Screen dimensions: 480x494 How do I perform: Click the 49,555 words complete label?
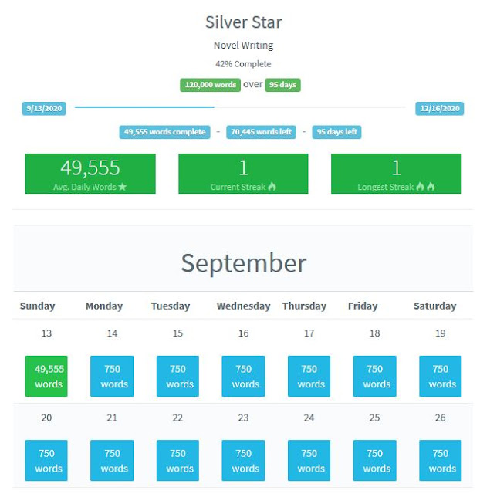click(164, 132)
